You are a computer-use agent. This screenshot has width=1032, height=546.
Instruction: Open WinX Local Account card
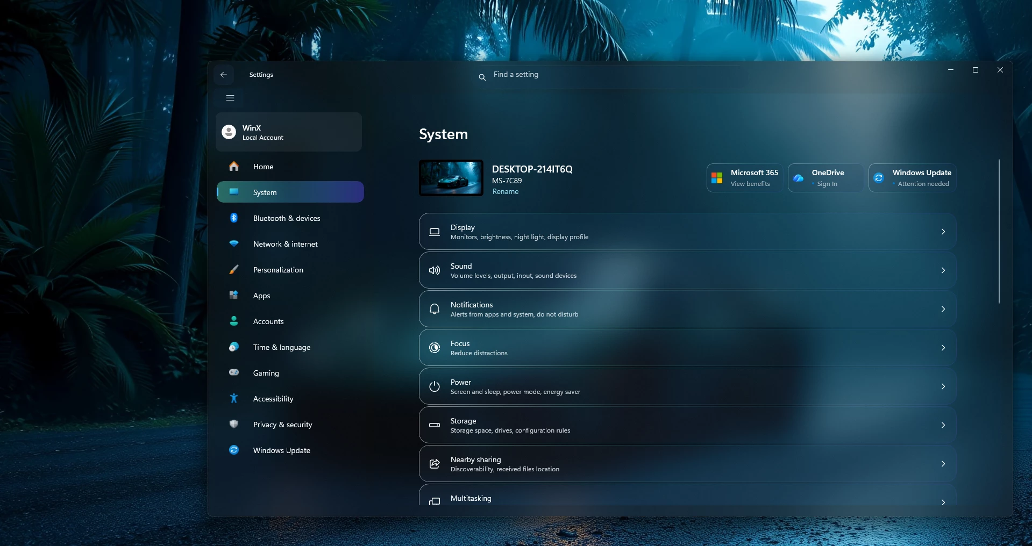coord(289,132)
